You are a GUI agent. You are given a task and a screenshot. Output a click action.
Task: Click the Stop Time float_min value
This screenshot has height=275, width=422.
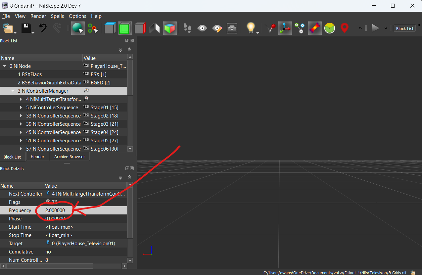(x=59, y=235)
